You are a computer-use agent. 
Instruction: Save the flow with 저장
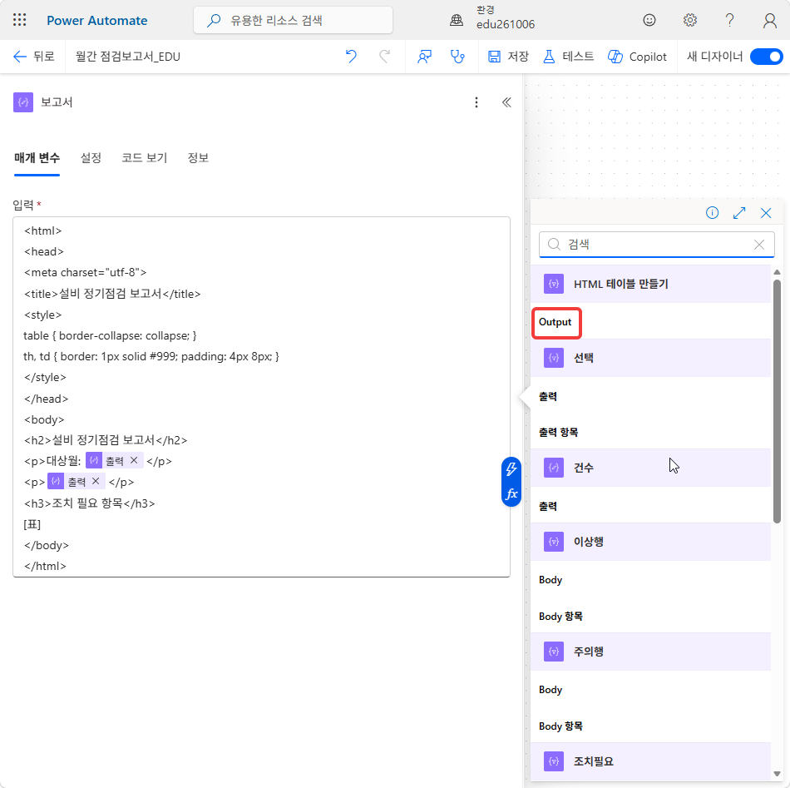click(x=508, y=57)
